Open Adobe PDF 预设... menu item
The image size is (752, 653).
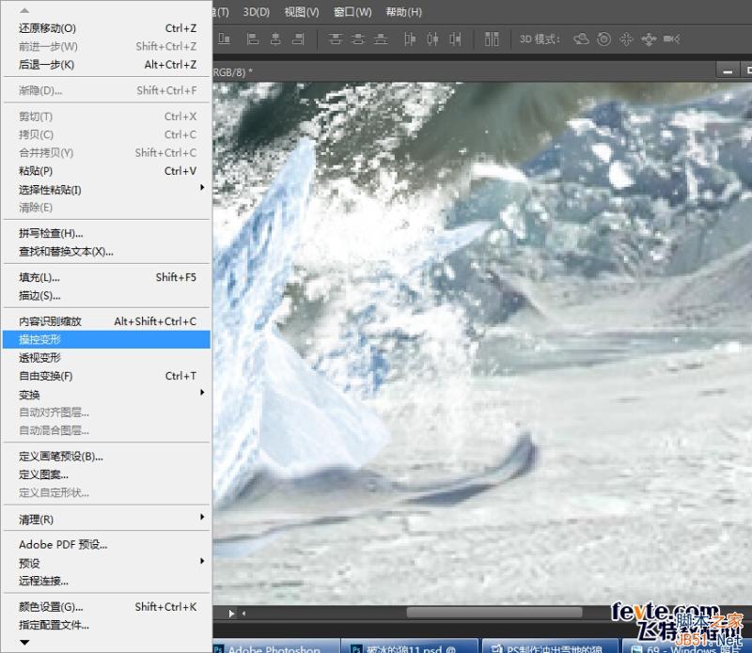pos(106,545)
